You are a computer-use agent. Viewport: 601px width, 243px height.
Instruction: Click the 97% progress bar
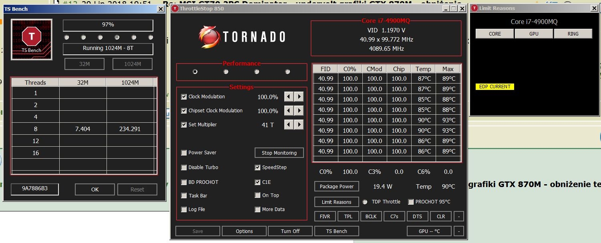click(108, 25)
